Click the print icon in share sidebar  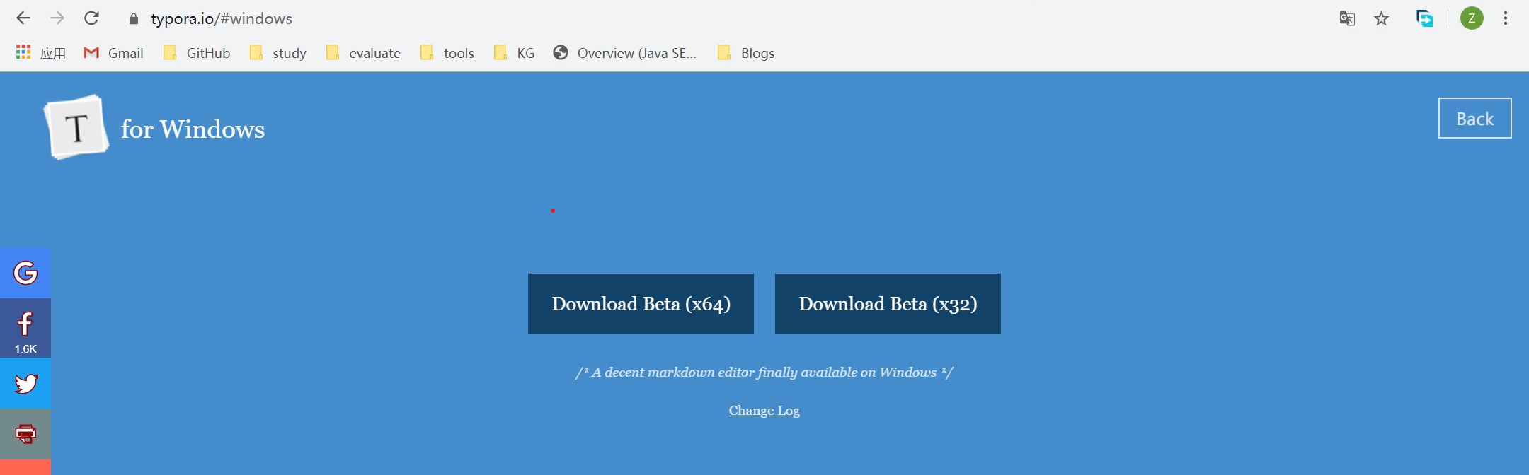coord(25,434)
